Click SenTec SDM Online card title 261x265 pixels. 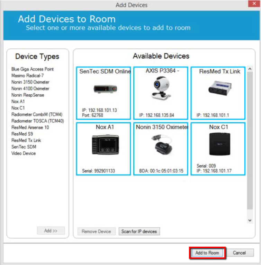click(x=105, y=71)
